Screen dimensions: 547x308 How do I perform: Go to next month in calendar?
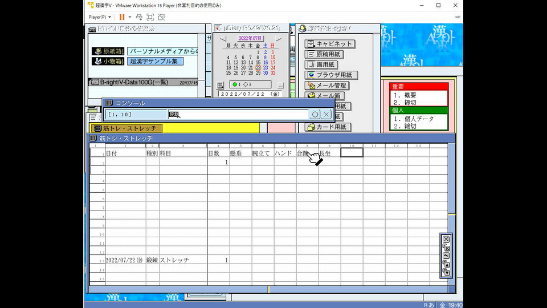(x=278, y=38)
